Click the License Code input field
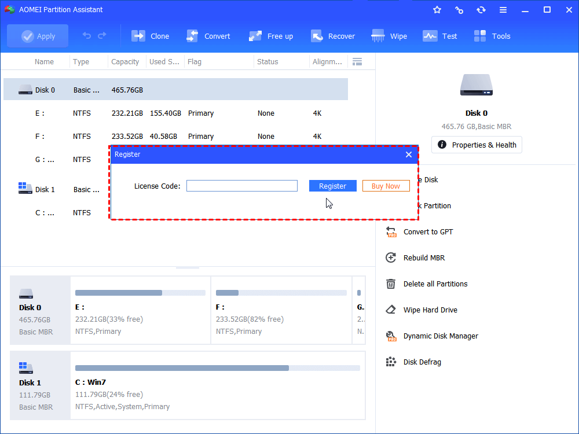Viewport: 579px width, 434px height. tap(242, 186)
